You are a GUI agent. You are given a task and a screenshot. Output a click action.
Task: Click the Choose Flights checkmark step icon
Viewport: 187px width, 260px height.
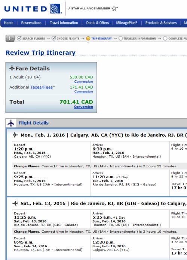[53, 38]
